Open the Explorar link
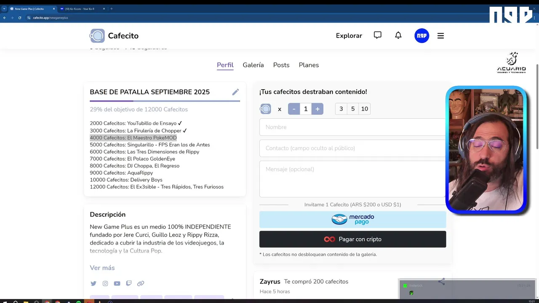 (x=349, y=36)
